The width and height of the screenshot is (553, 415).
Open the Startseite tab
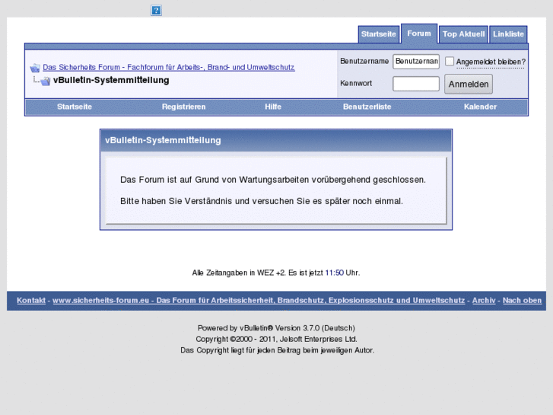(x=378, y=34)
